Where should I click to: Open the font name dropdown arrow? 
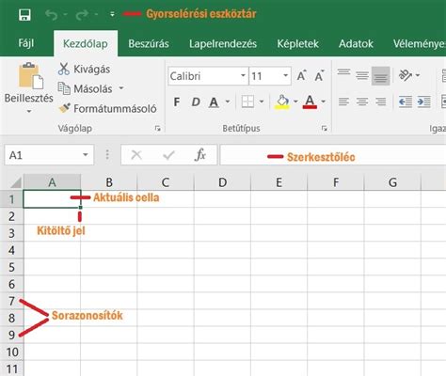click(x=243, y=75)
